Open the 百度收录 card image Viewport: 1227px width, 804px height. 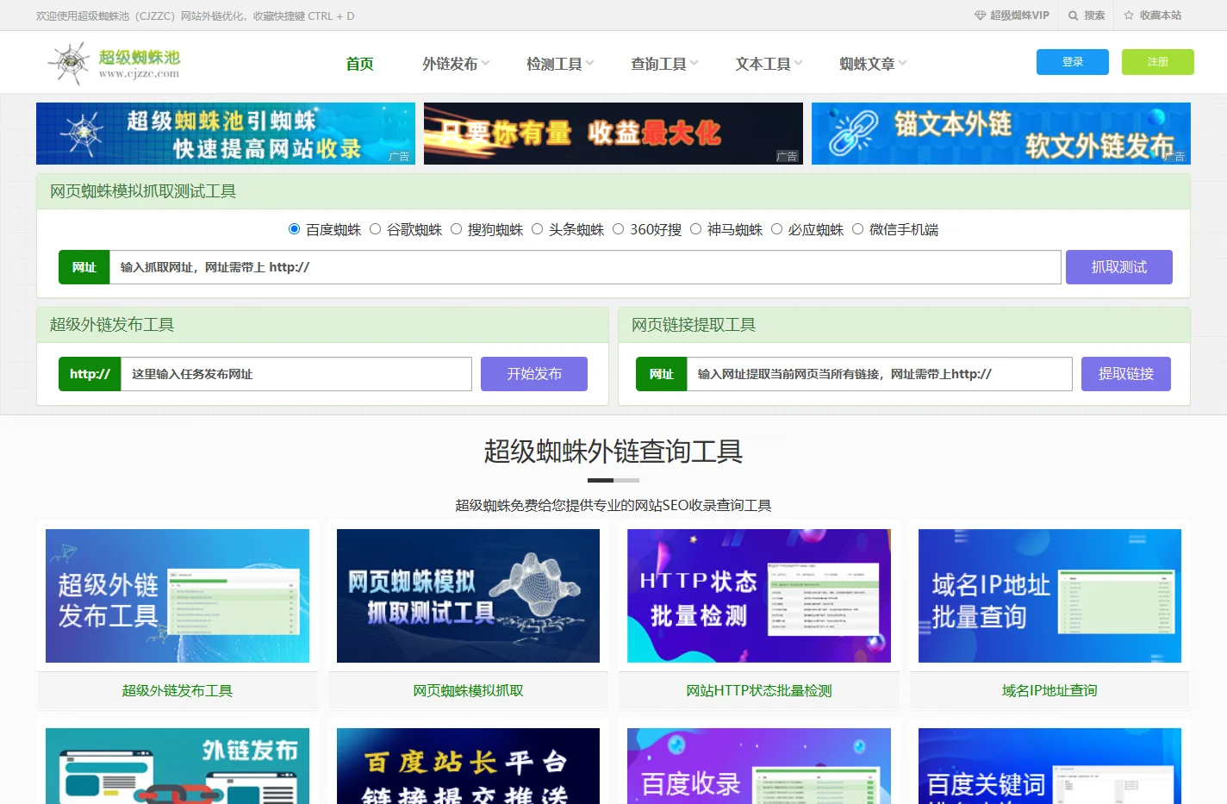point(759,766)
